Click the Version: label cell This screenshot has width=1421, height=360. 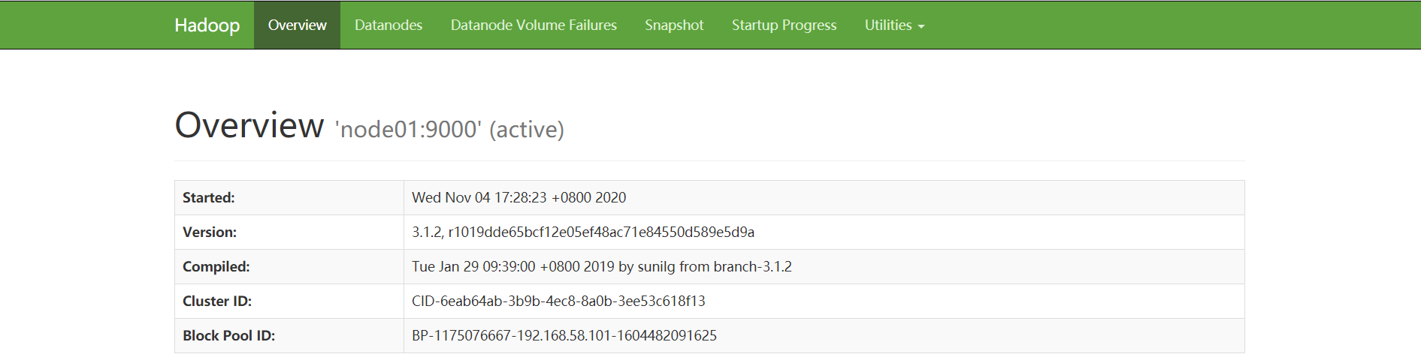pos(289,232)
